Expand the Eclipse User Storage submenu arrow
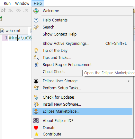Viewport: 135px width, 139px height. pyautogui.click(x=129, y=81)
